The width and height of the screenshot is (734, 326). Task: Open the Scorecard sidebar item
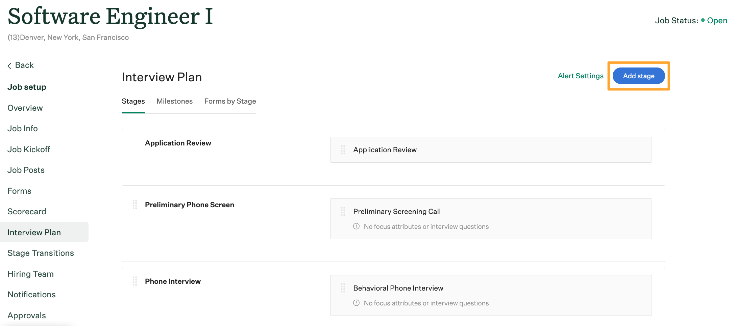27,212
